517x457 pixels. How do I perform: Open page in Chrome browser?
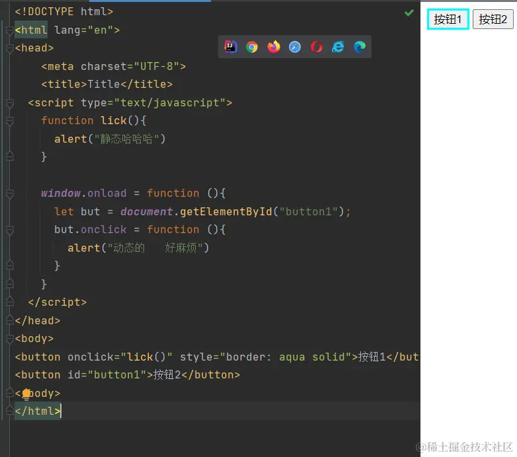pos(252,47)
